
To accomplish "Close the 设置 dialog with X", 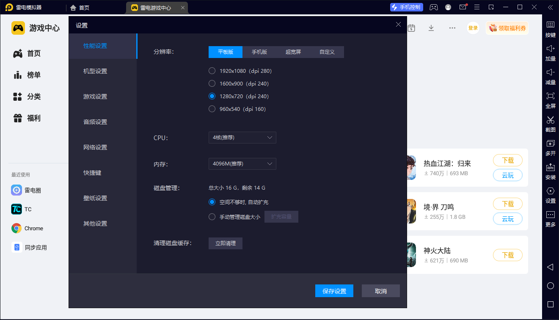I will 398,25.
